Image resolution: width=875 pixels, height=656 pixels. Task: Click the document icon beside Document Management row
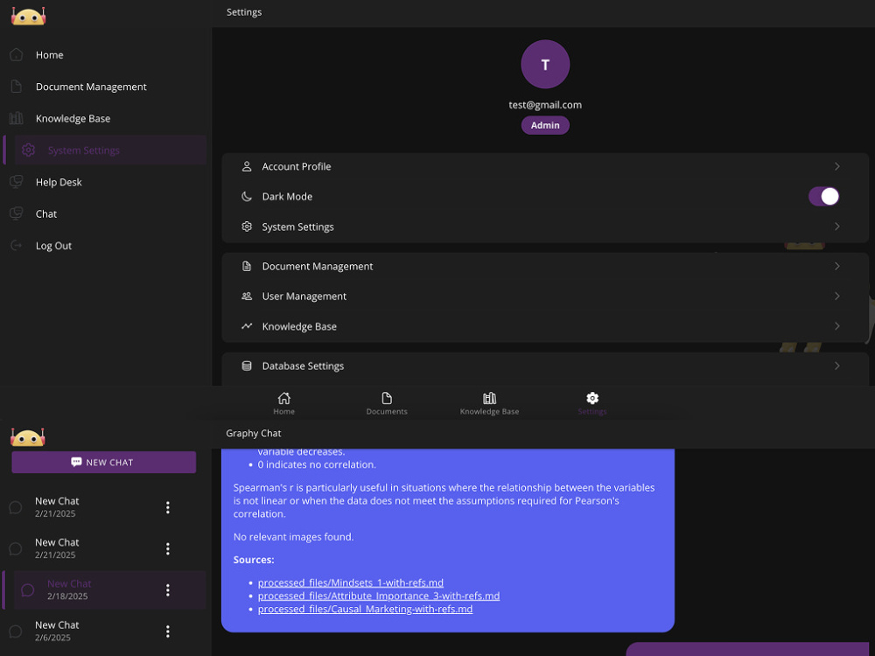click(247, 266)
